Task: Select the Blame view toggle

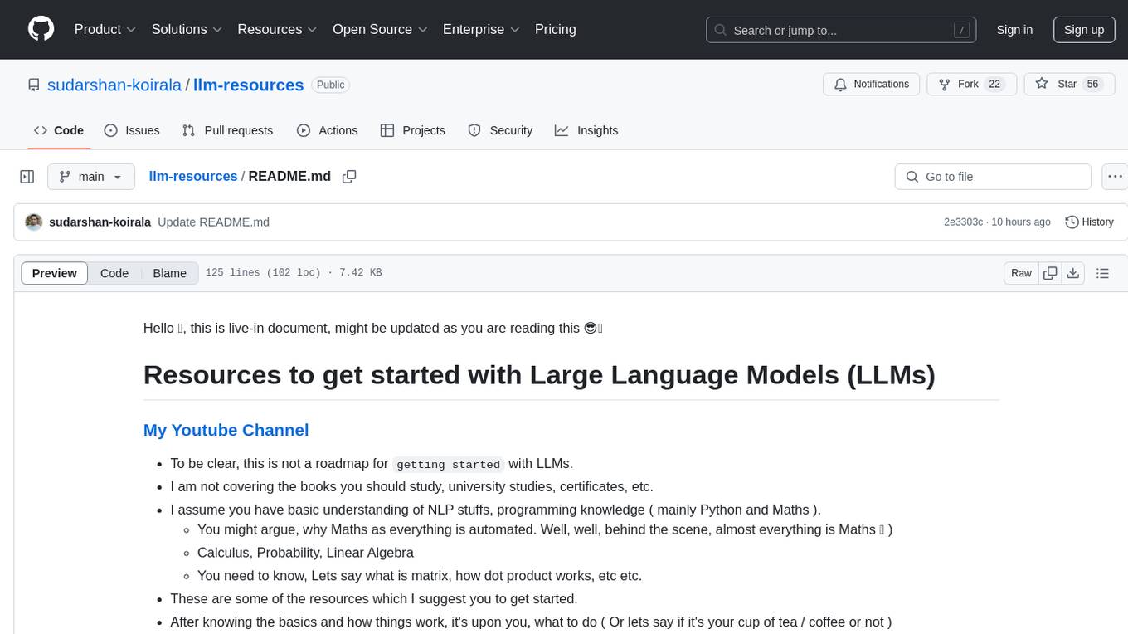Action: (x=170, y=273)
